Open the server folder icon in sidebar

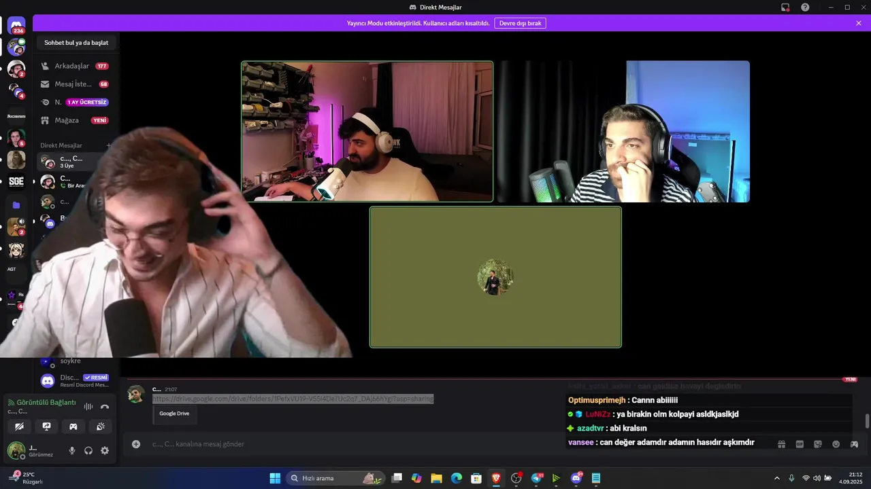tap(16, 204)
